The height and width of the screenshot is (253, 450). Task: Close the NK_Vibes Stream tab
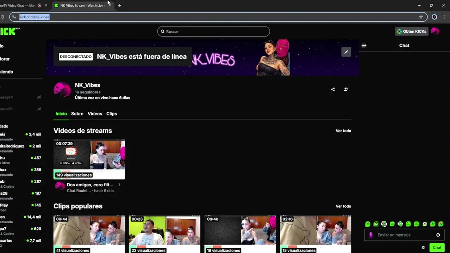tap(110, 5)
